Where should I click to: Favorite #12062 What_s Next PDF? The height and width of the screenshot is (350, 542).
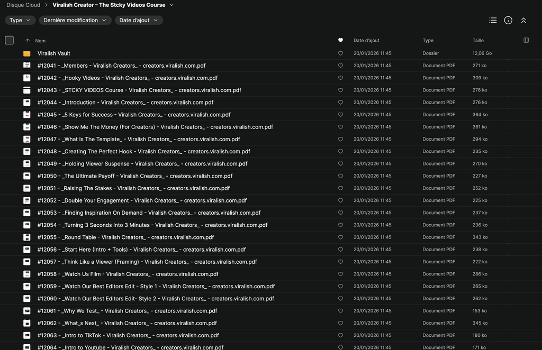coord(340,323)
